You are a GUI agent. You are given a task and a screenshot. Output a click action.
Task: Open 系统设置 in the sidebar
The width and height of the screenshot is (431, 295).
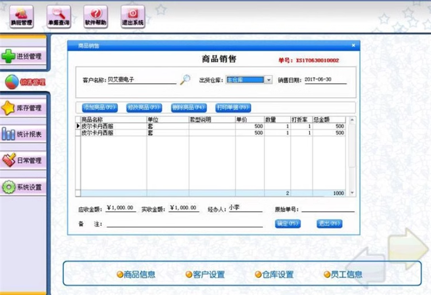(23, 187)
